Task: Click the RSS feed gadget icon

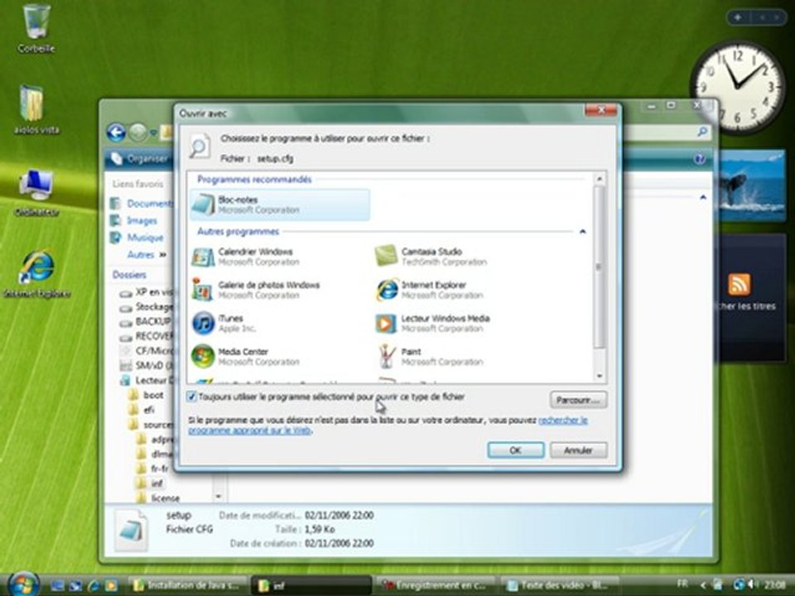Action: coord(739,284)
